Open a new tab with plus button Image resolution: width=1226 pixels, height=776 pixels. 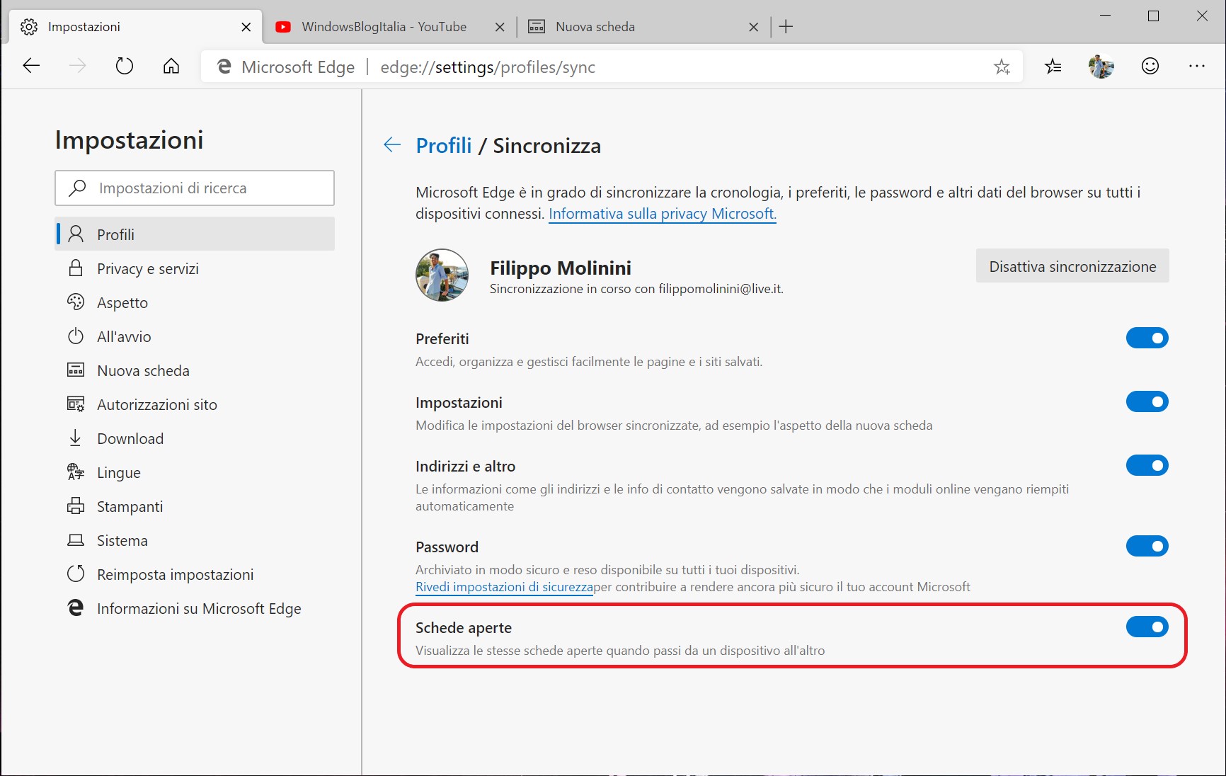[786, 27]
